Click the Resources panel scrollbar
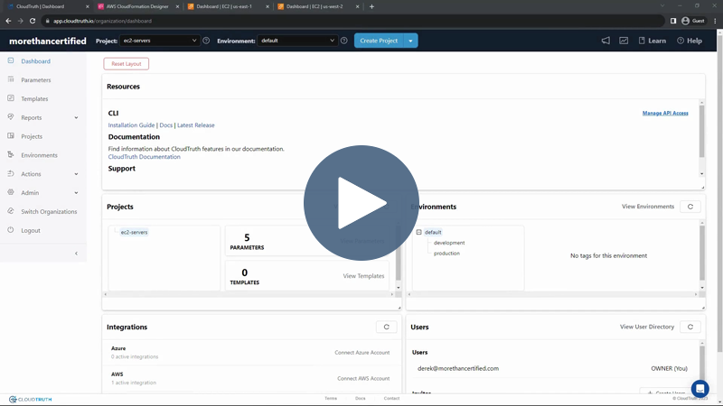The height and width of the screenshot is (406, 723). (x=702, y=132)
